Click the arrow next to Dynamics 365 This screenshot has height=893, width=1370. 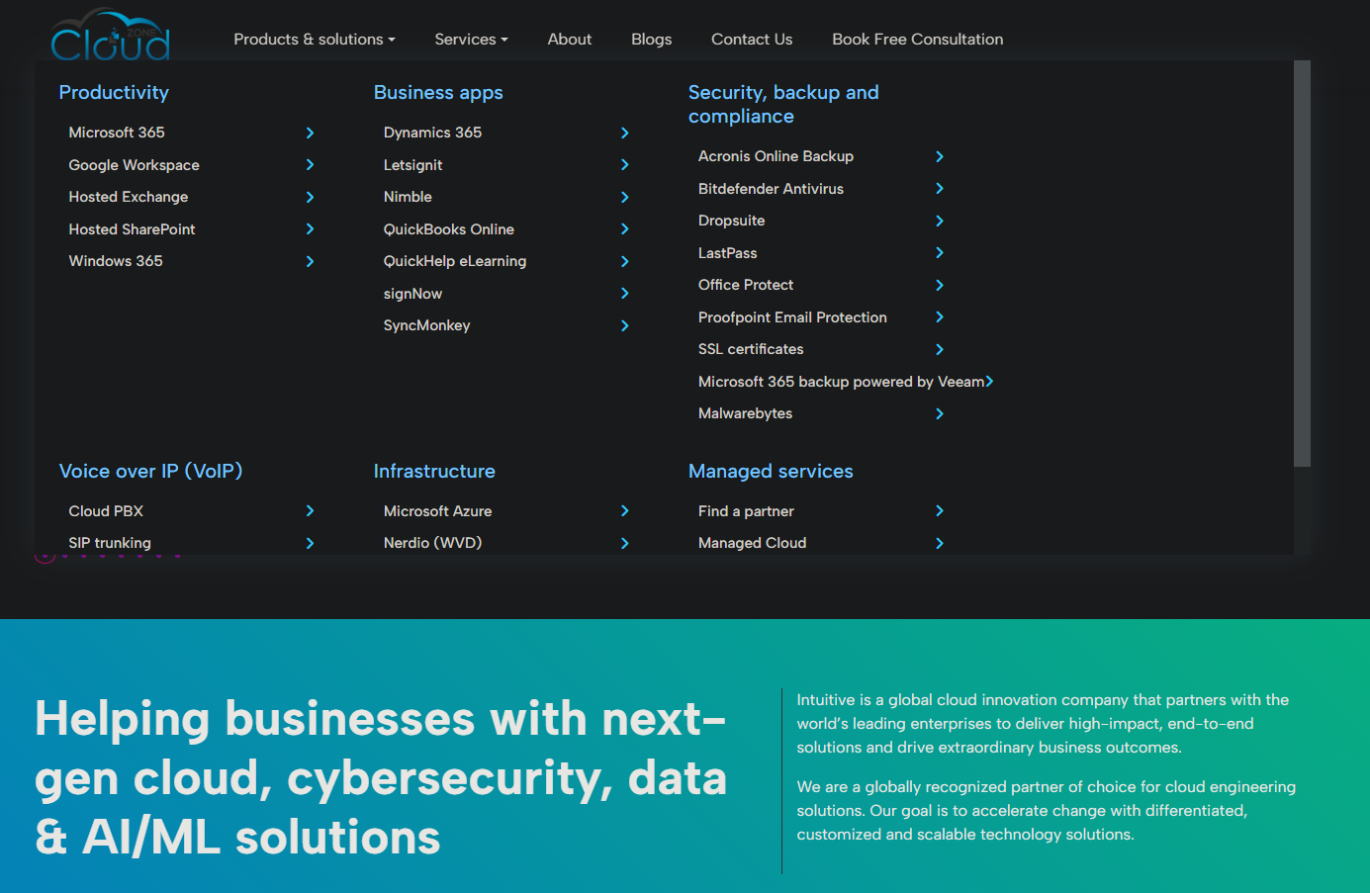[624, 133]
